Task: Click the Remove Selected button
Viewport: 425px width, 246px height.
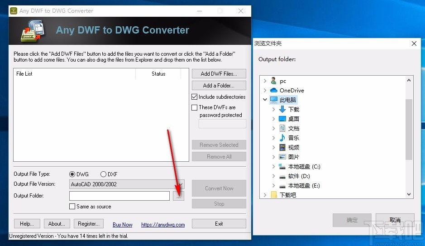Action: tap(219, 145)
